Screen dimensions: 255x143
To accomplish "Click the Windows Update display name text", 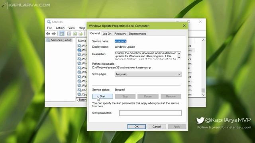I will (125, 47).
